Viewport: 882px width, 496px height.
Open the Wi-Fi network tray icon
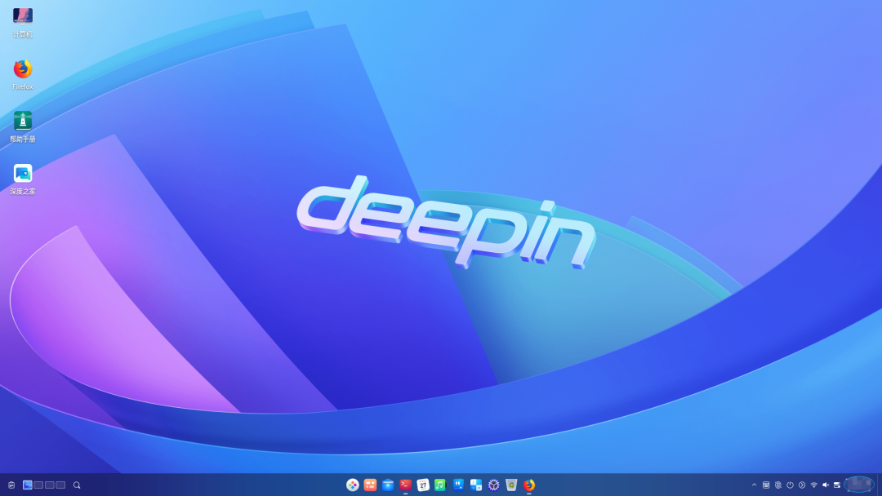[813, 485]
